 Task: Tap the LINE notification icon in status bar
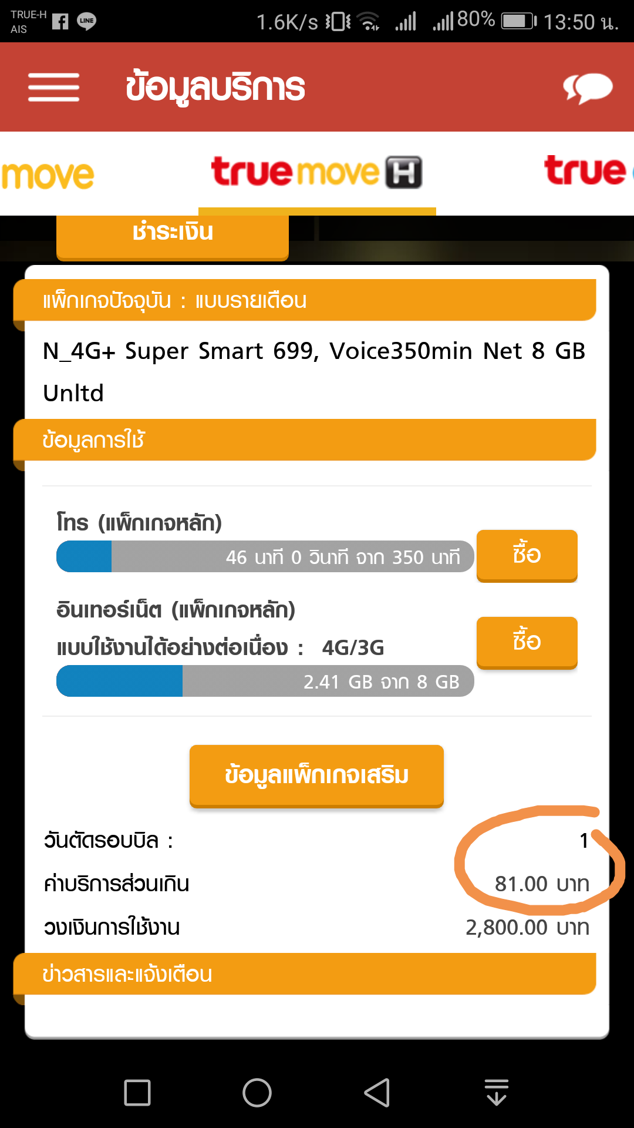click(x=86, y=22)
